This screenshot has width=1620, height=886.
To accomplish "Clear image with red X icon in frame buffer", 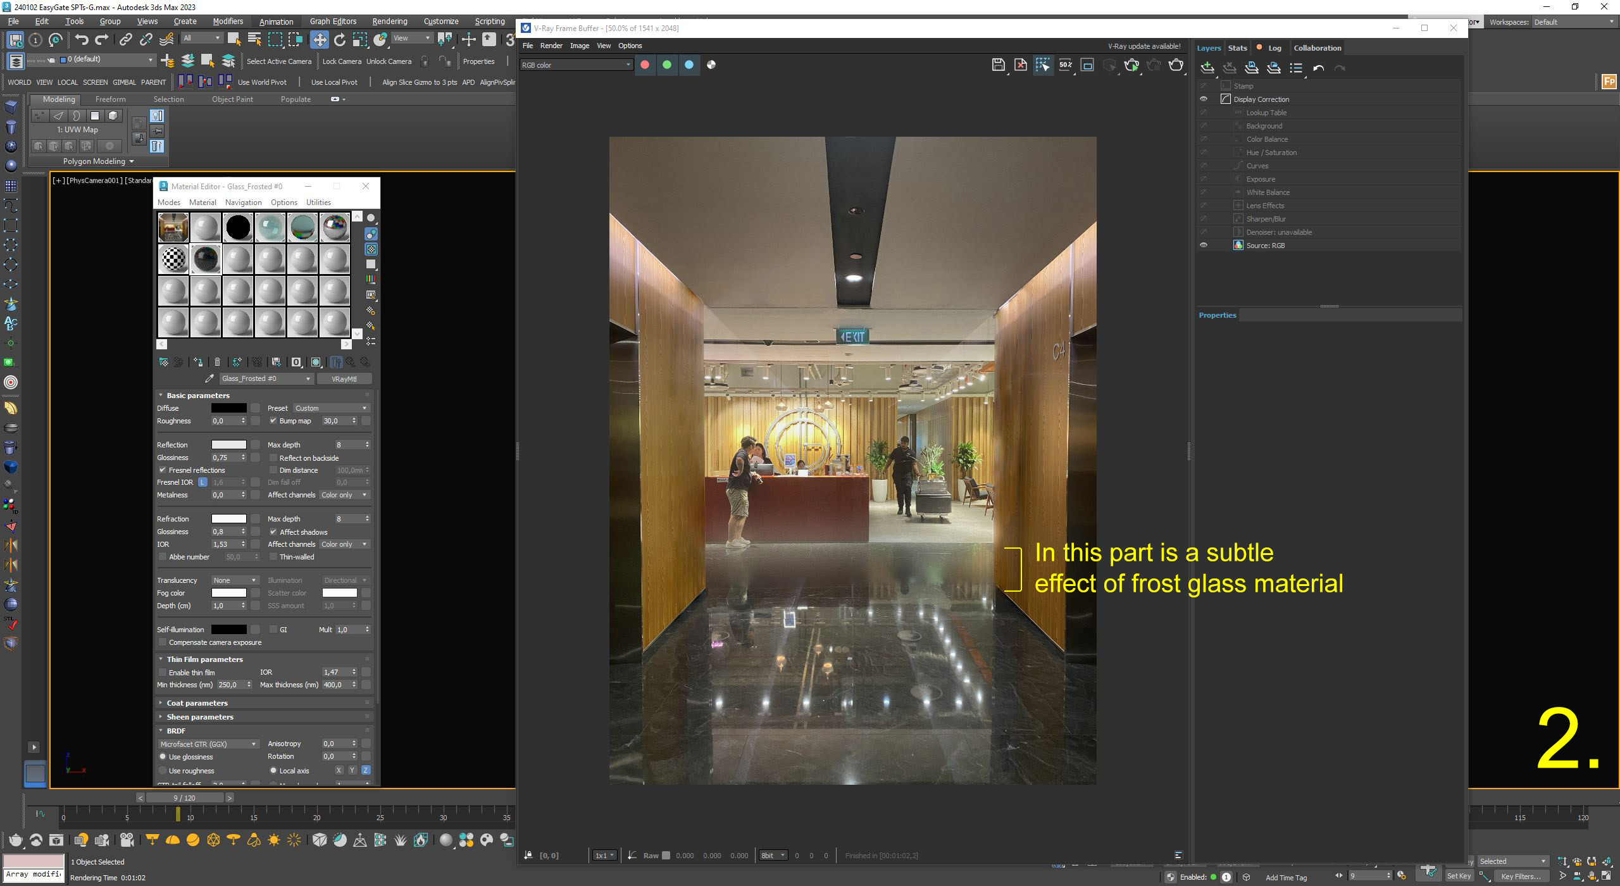I will coord(1020,65).
